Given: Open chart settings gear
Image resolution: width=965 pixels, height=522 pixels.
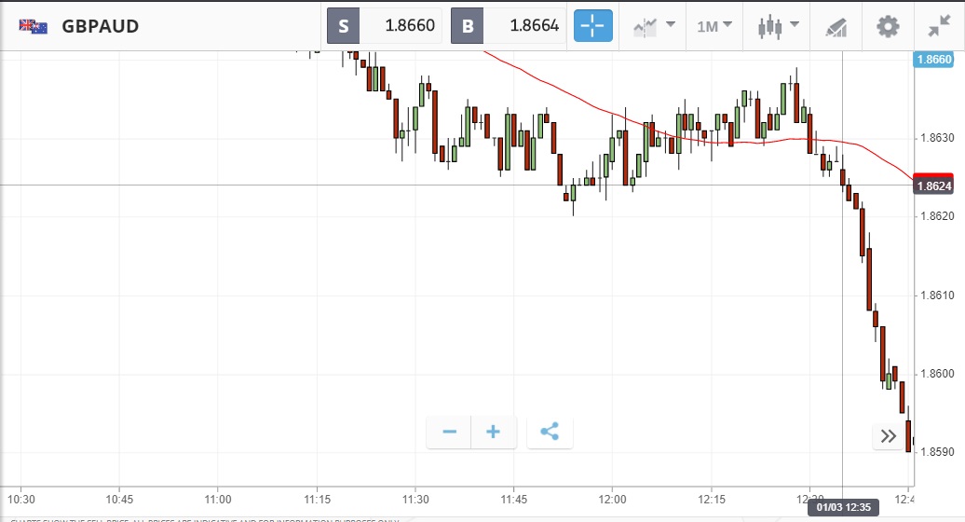Looking at the screenshot, I should (x=888, y=26).
